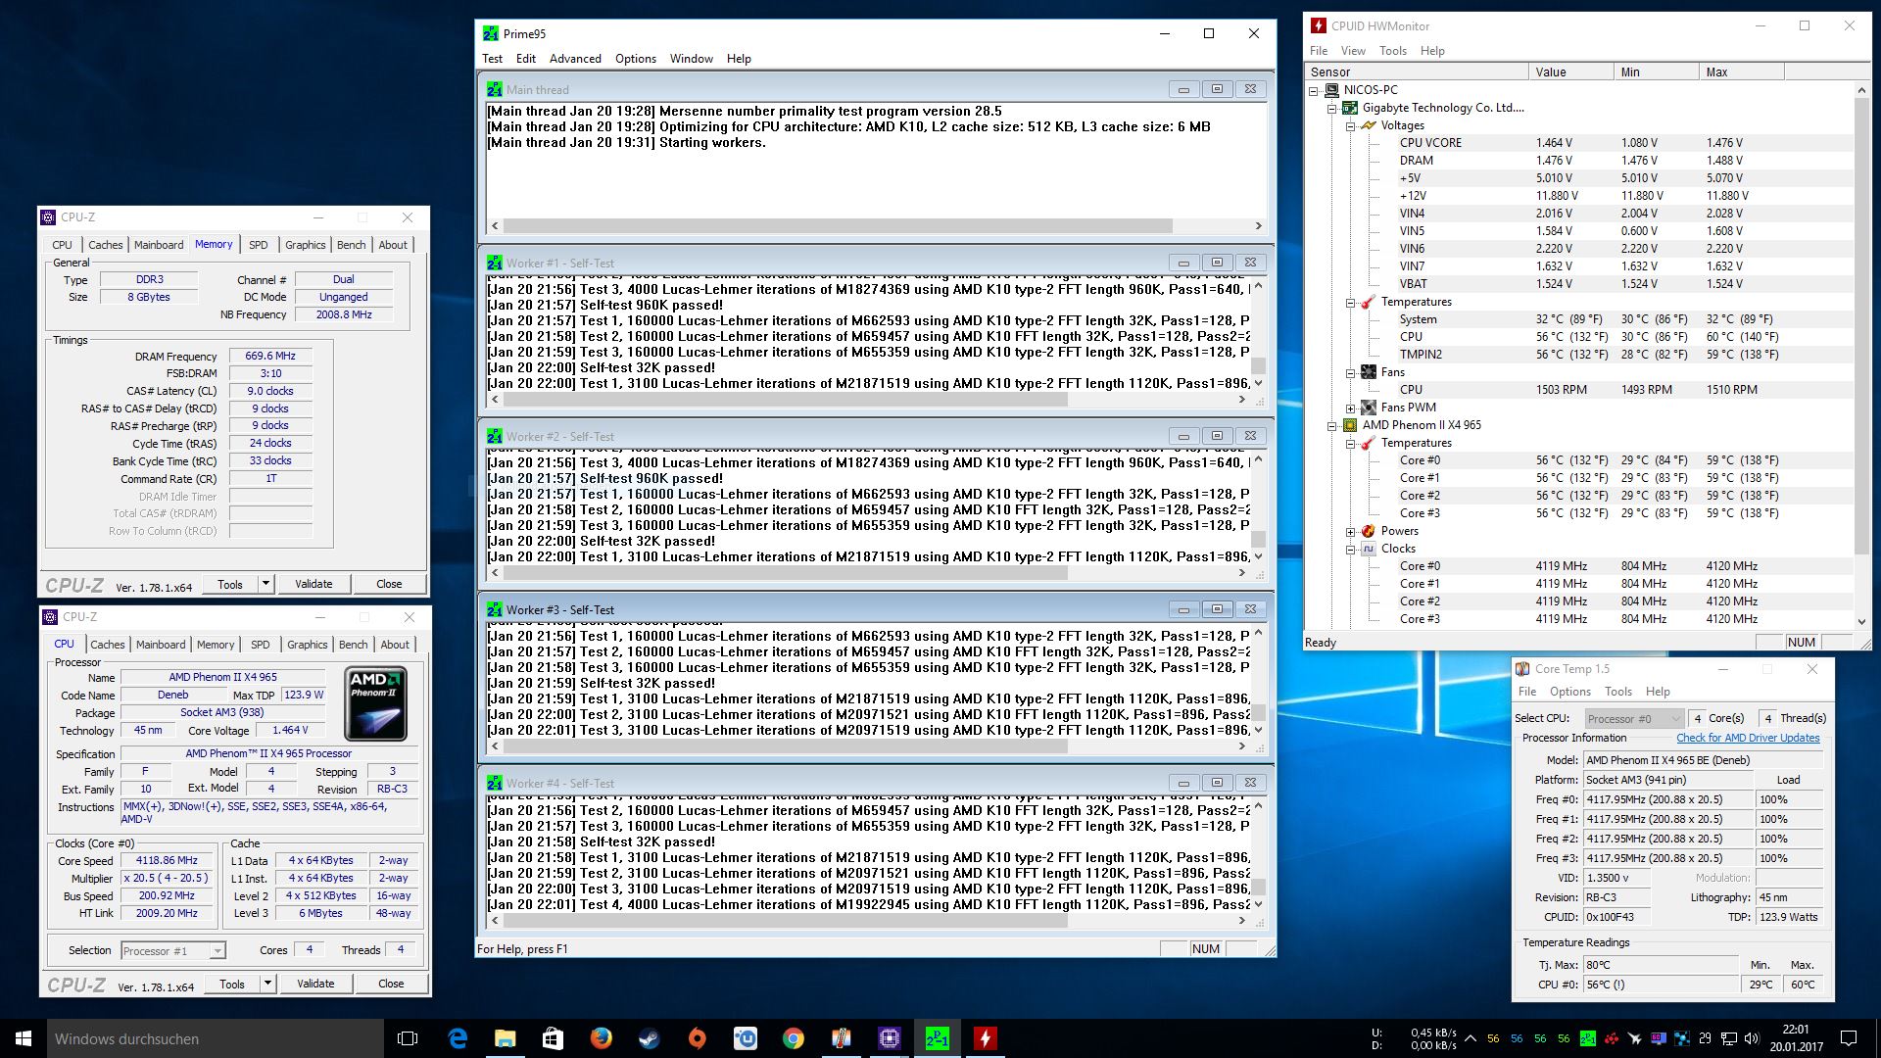Click the CPU-Z taskbar icon

click(889, 1038)
